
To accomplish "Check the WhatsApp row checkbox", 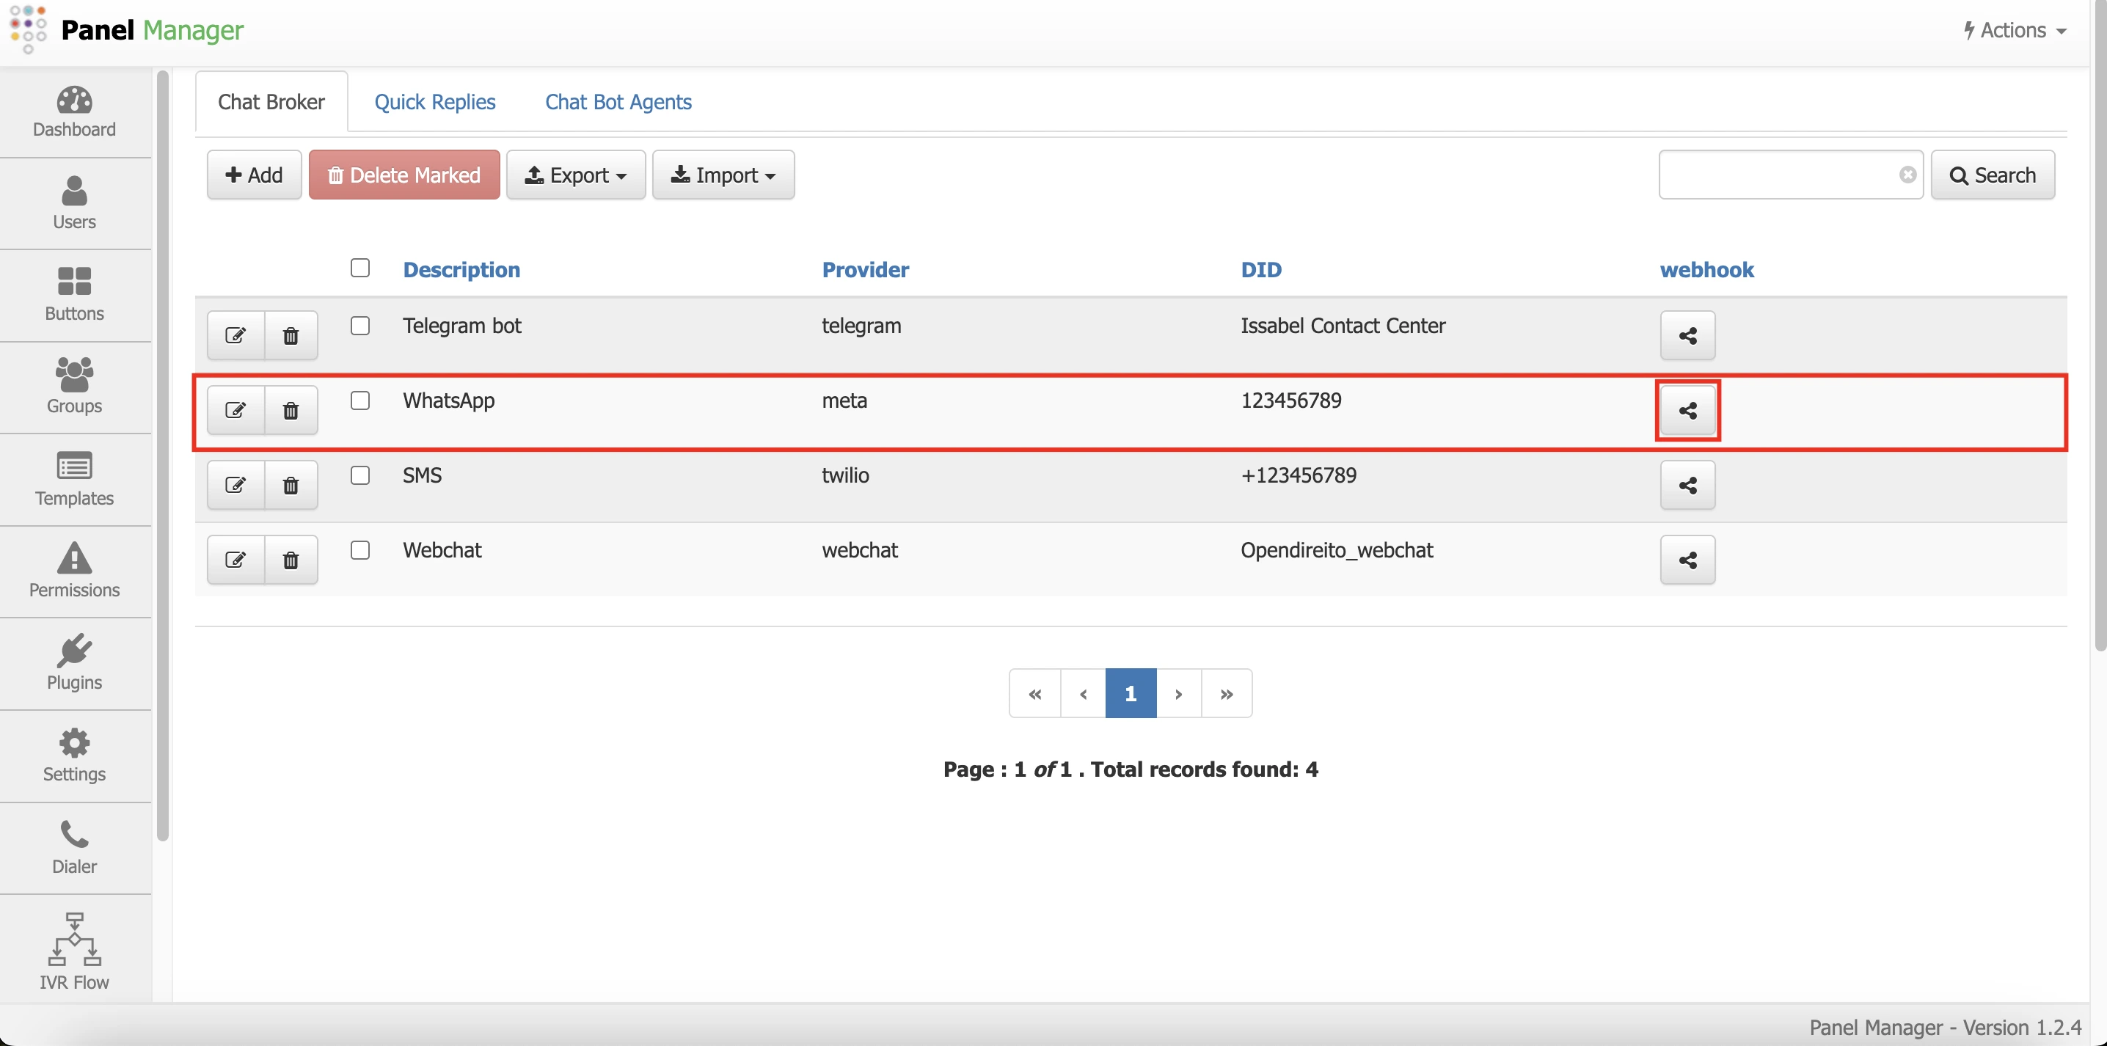I will (x=360, y=401).
